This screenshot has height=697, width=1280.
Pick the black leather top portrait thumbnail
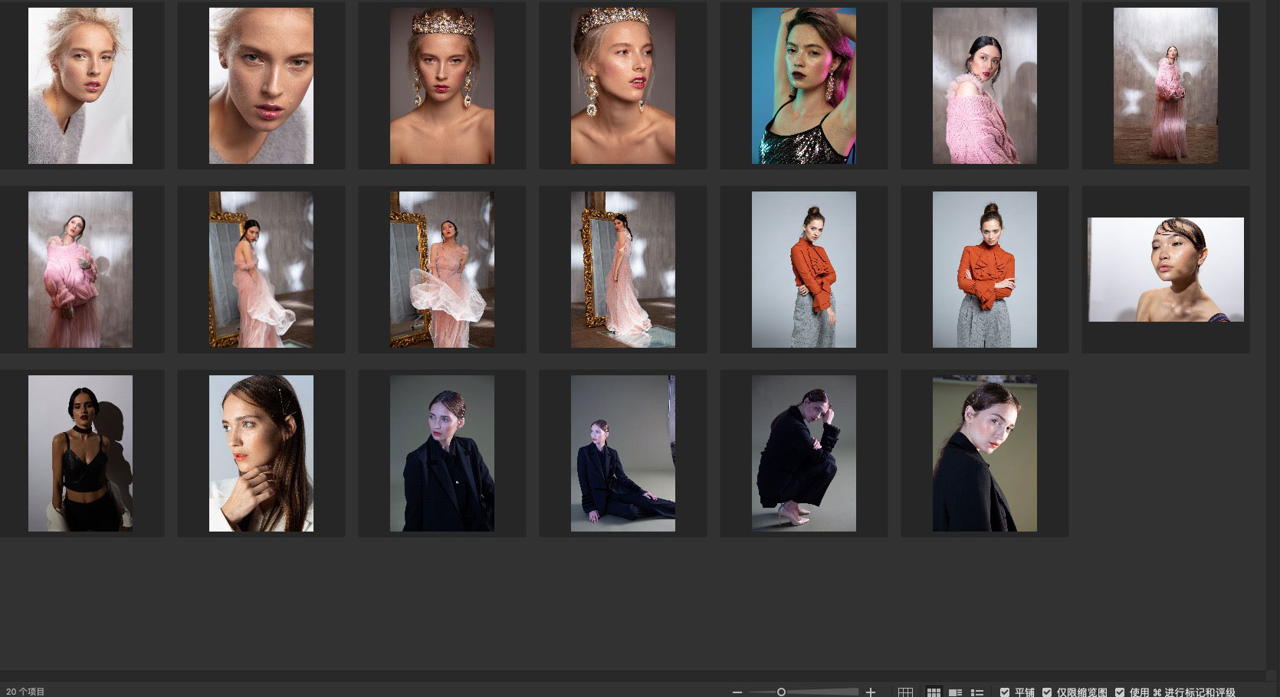point(80,453)
